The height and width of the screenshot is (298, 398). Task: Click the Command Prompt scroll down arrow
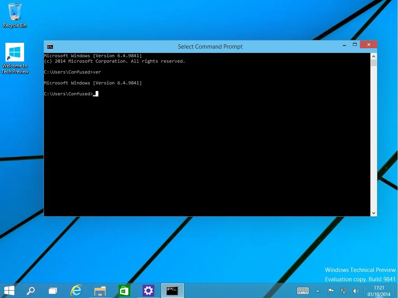tap(374, 213)
